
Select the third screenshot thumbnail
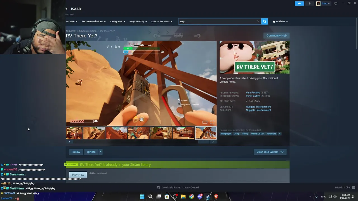click(116, 133)
